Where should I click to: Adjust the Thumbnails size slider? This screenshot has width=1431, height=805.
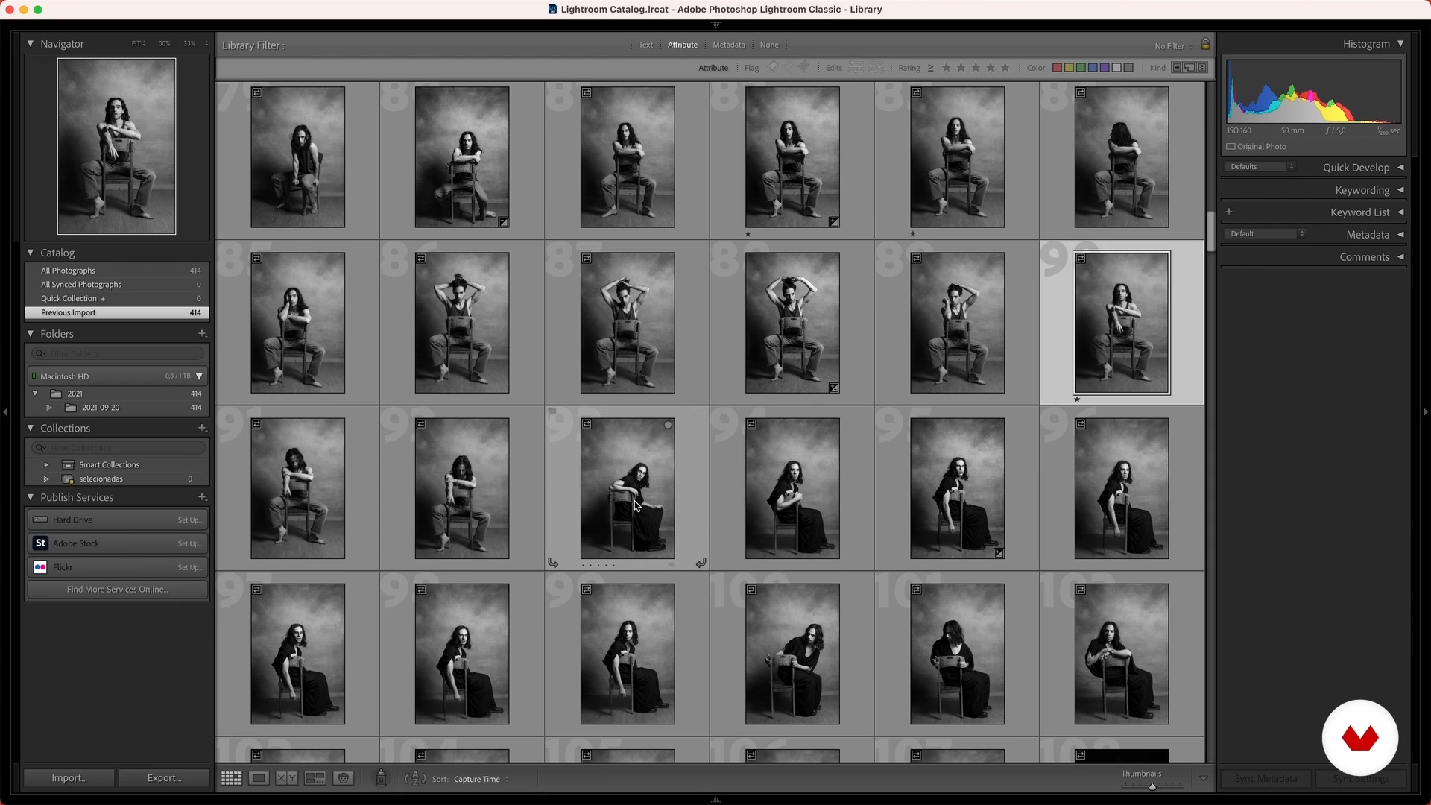click(1152, 786)
